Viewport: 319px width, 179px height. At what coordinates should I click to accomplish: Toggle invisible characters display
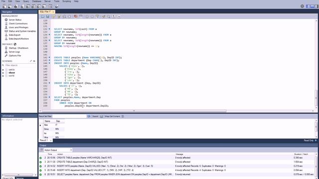(x=114, y=16)
